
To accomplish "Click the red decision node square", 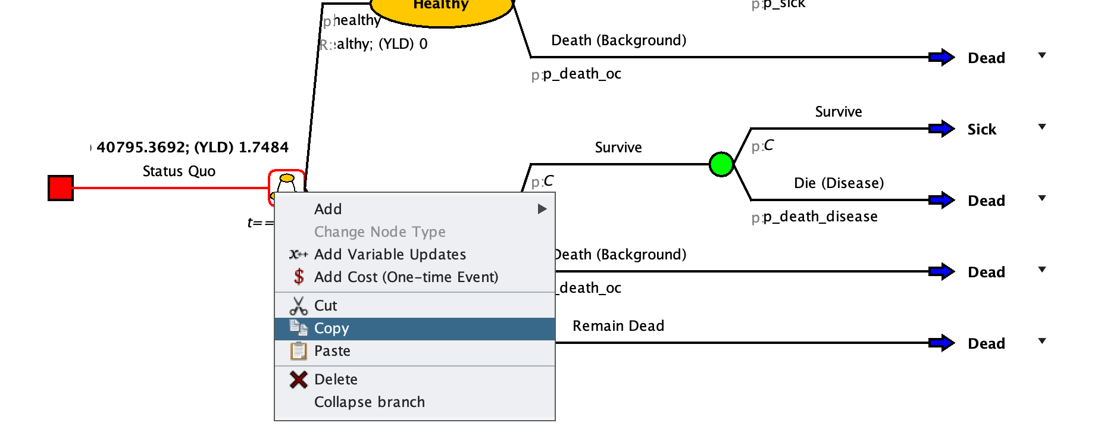I will pos(61,188).
